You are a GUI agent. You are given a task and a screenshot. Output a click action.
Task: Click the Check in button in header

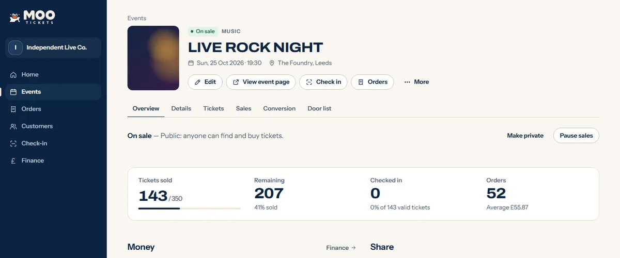pos(323,82)
